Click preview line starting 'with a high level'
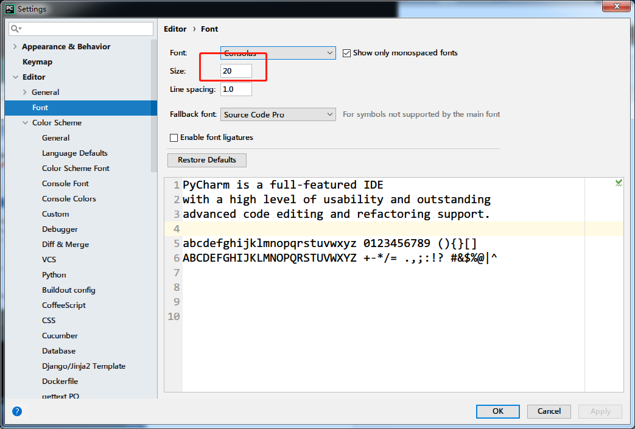 click(x=337, y=200)
